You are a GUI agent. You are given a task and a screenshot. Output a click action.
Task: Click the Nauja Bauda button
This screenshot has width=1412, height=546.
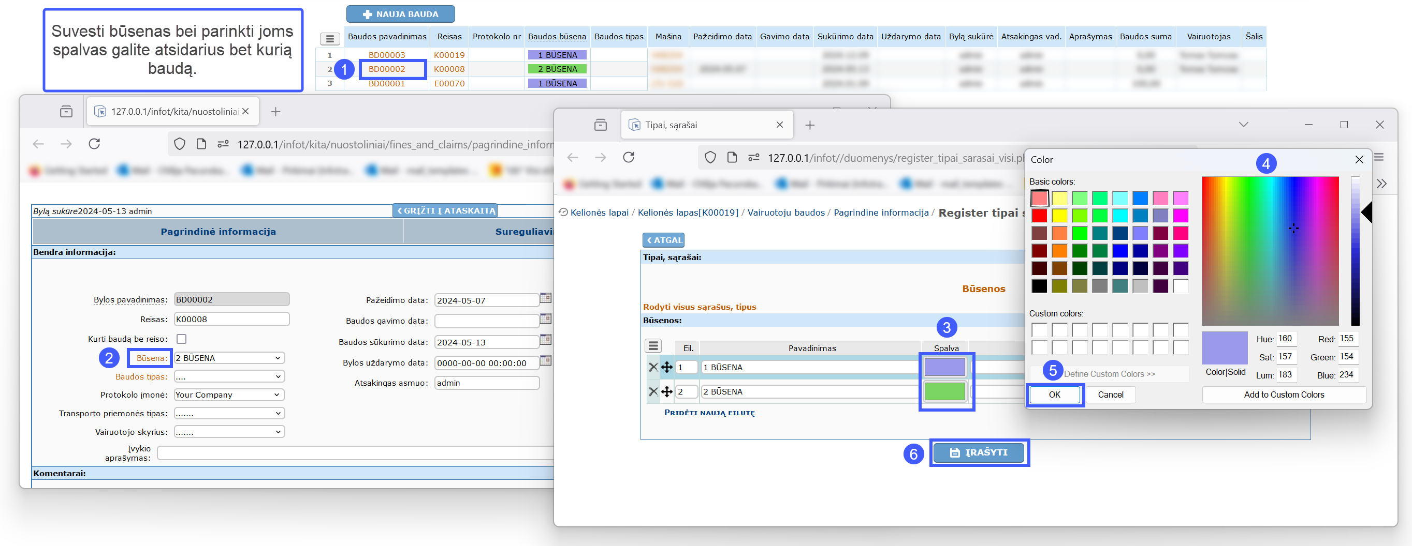400,14
